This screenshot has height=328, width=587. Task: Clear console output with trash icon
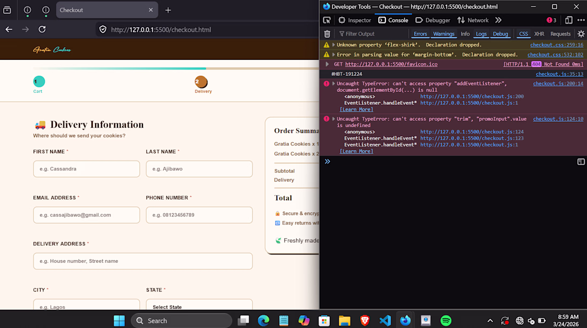(327, 34)
